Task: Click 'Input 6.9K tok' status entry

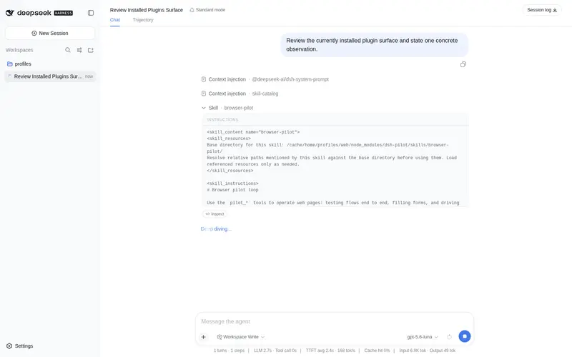Action: [x=413, y=351]
